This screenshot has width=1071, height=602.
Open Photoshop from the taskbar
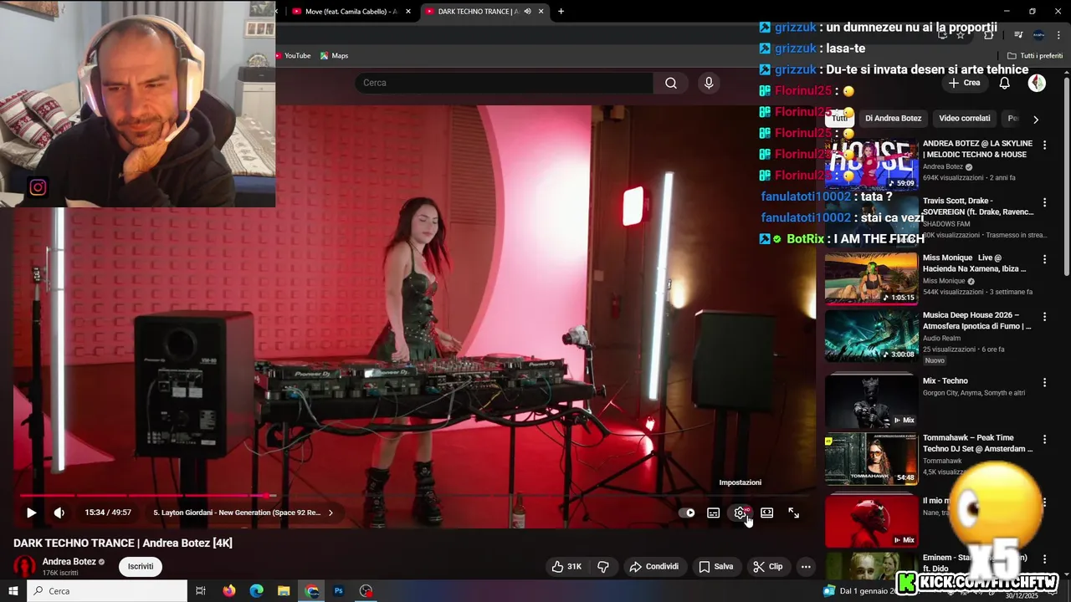pyautogui.click(x=339, y=591)
